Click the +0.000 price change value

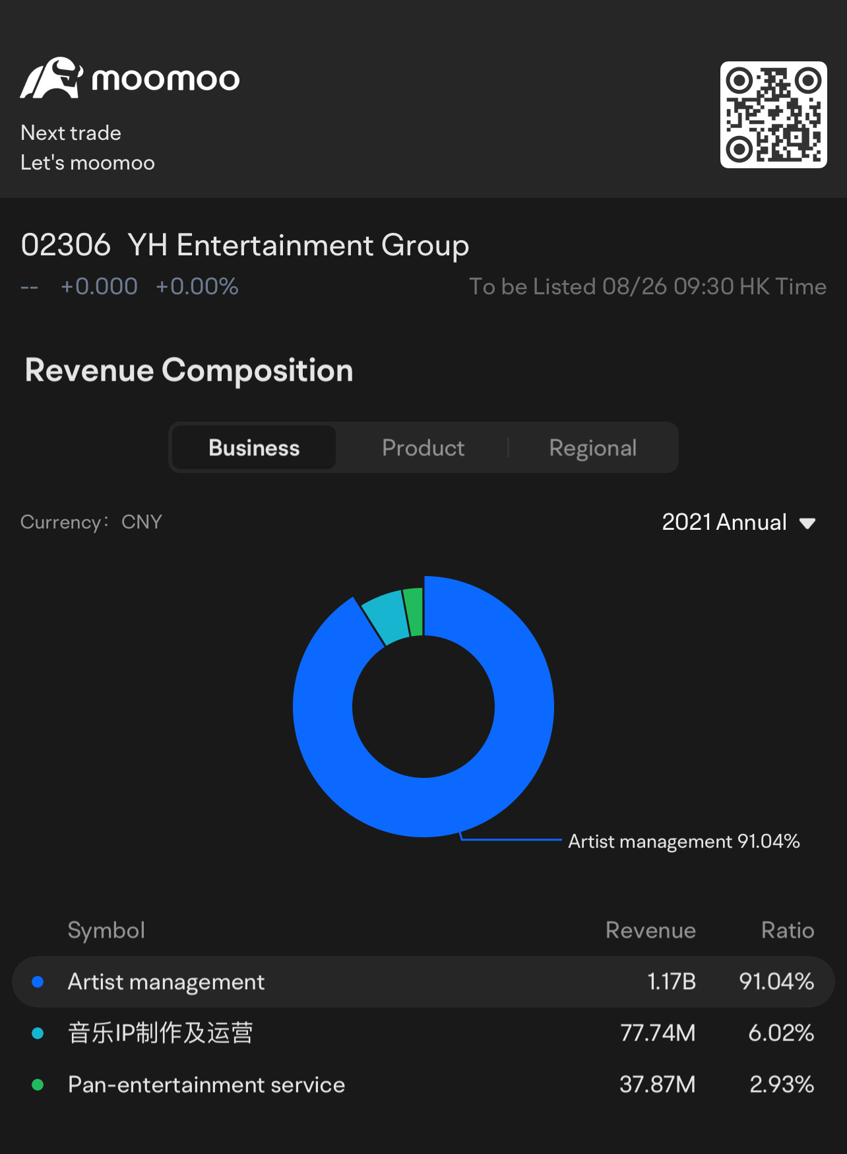point(99,286)
